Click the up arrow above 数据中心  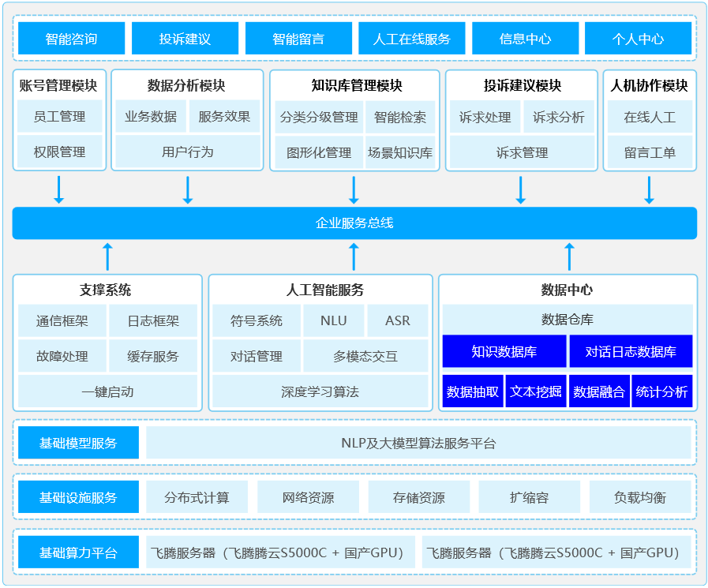tap(568, 256)
